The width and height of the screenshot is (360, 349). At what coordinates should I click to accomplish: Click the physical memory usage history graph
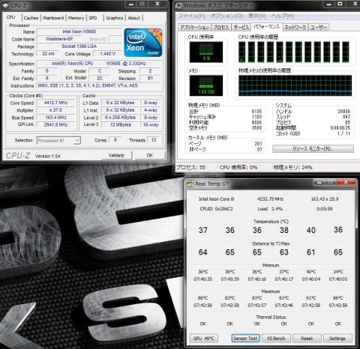[295, 85]
